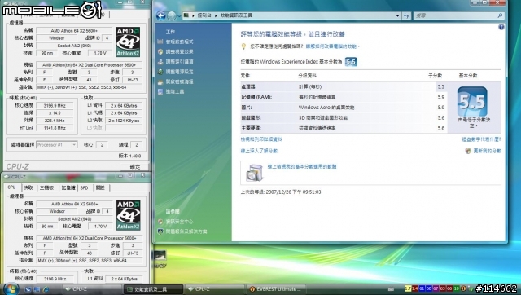Switch to the EVEREST Ultimate taskbar button
The image size is (521, 295).
tap(276, 289)
